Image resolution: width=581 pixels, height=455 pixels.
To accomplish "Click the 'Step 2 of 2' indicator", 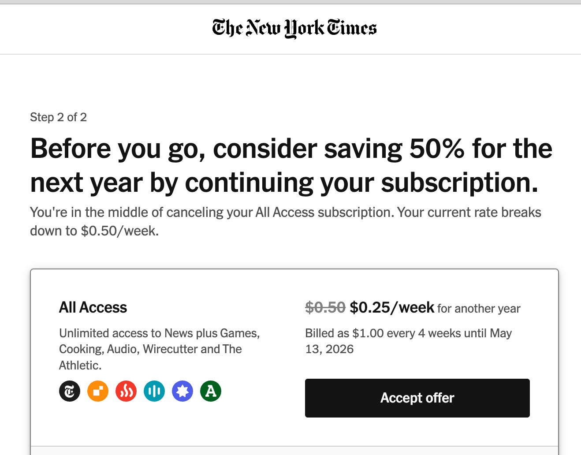I will click(58, 117).
